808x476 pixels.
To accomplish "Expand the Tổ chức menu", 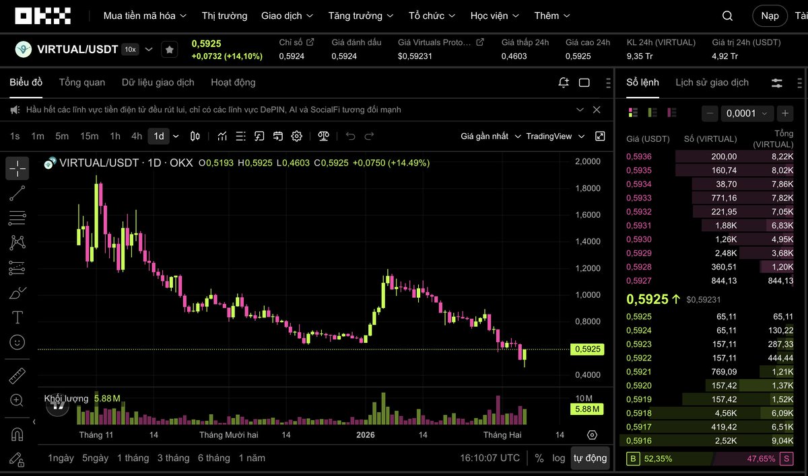I will pyautogui.click(x=432, y=15).
